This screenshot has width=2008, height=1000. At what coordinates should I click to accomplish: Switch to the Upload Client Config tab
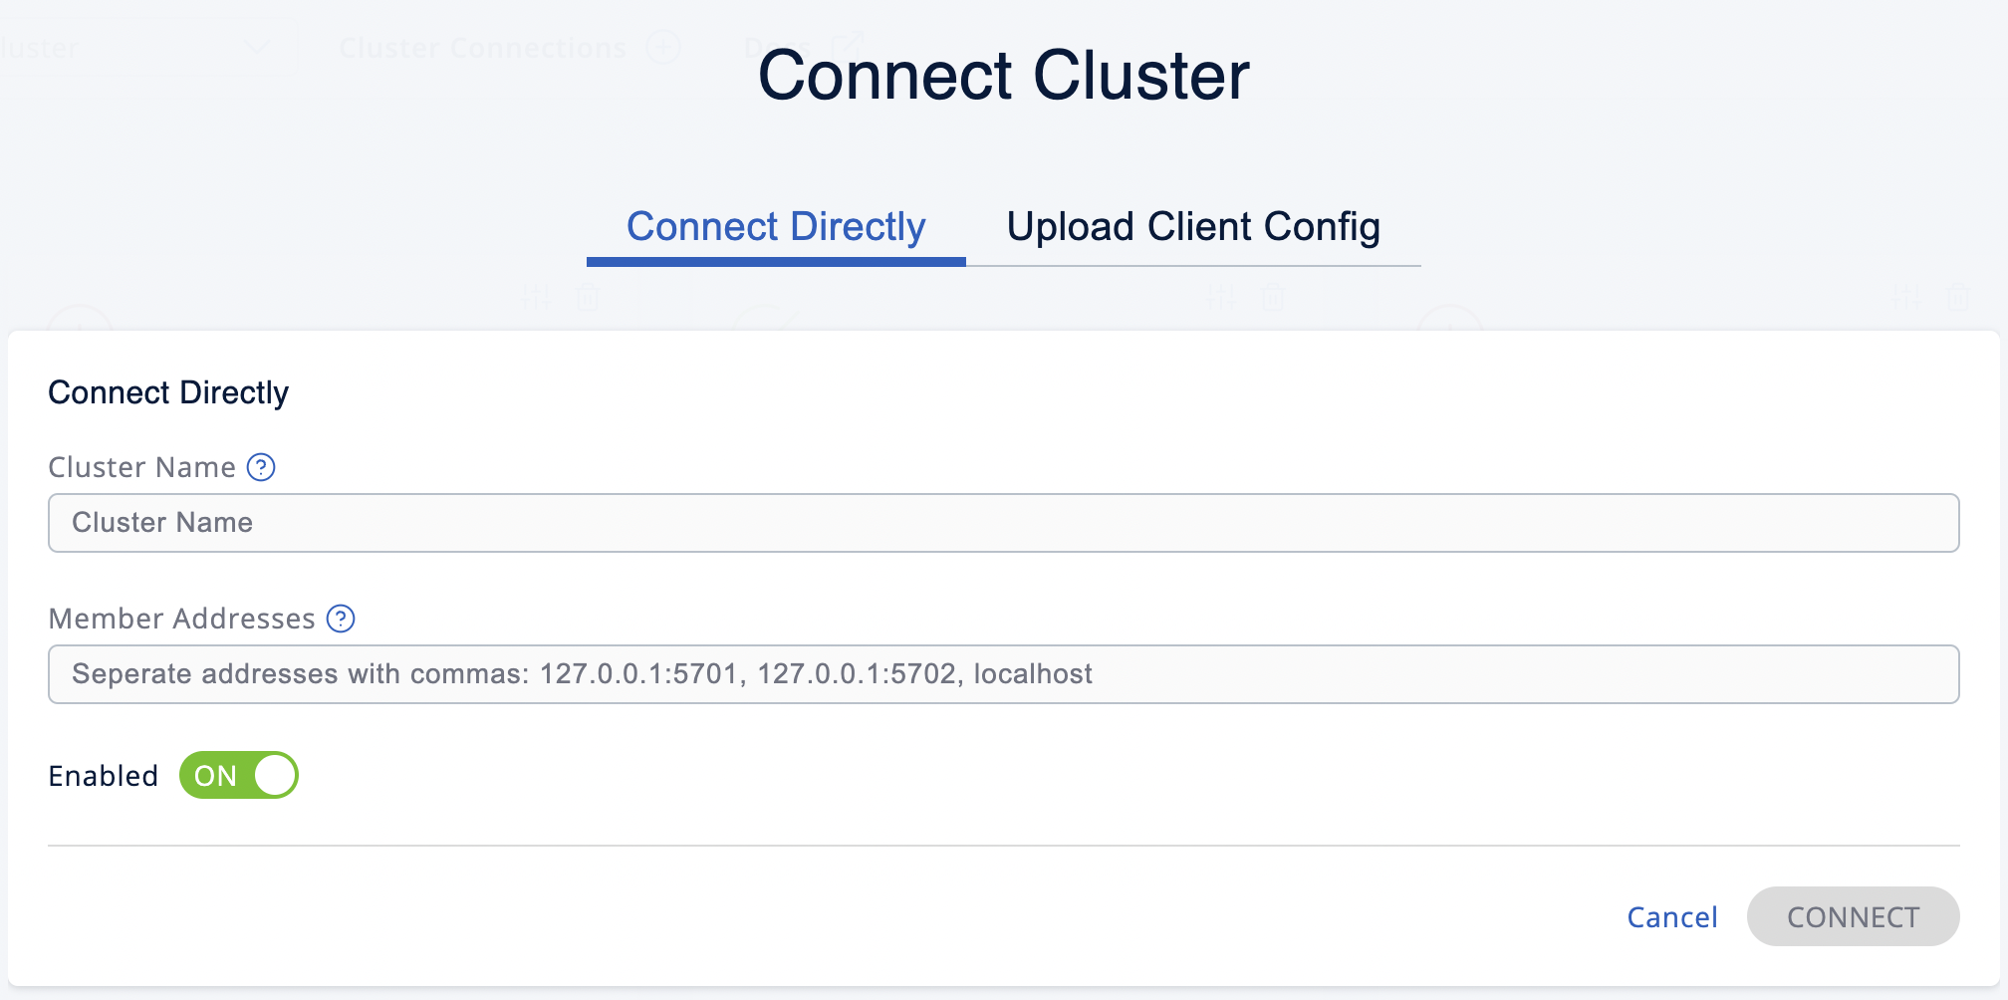point(1193,226)
